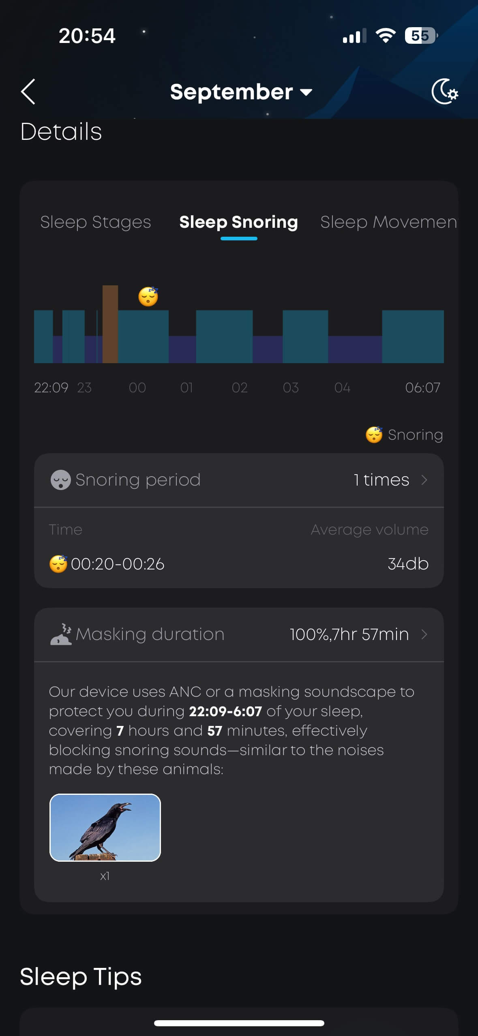478x1036 pixels.
Task: Tap the grey Snoring period face icon
Action: click(x=60, y=480)
